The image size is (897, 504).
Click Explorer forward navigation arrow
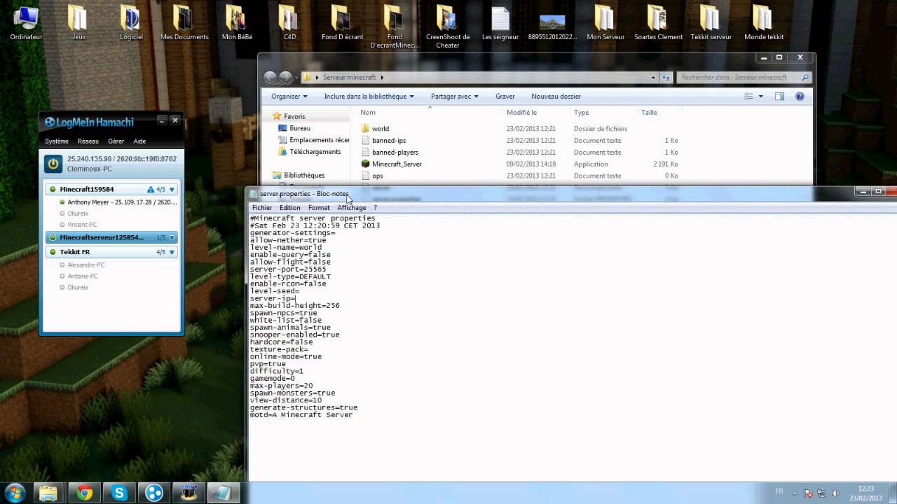coord(286,78)
